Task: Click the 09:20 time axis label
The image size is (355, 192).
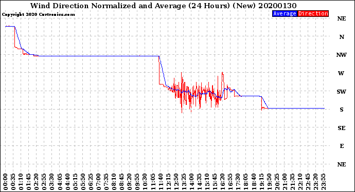Action: tap(129, 182)
